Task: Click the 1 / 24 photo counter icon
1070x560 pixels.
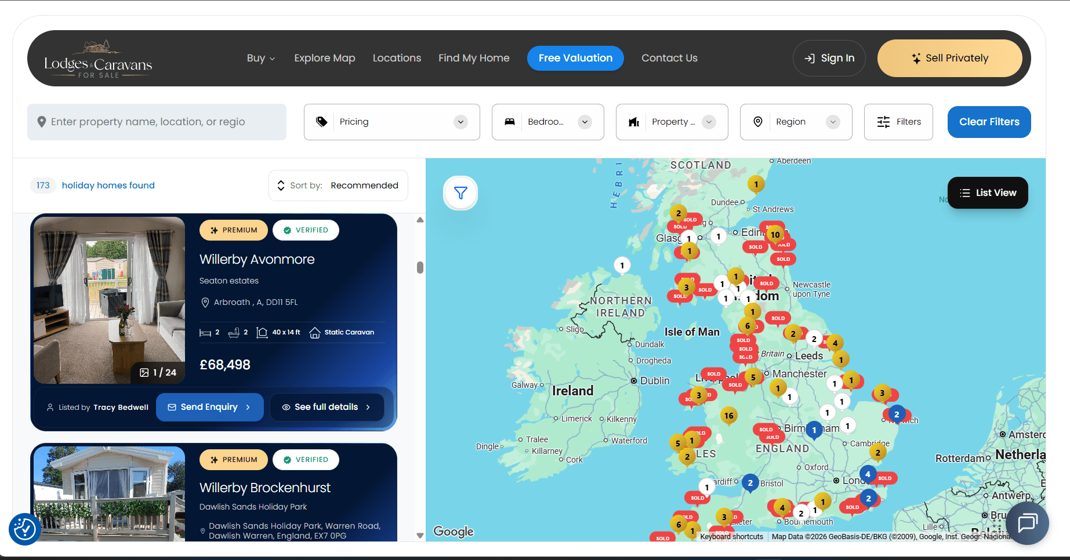Action: click(144, 372)
